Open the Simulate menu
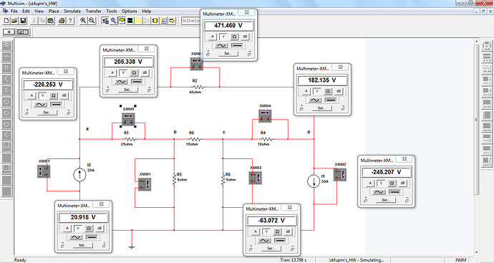Image resolution: width=494 pixels, height=263 pixels. [72, 11]
